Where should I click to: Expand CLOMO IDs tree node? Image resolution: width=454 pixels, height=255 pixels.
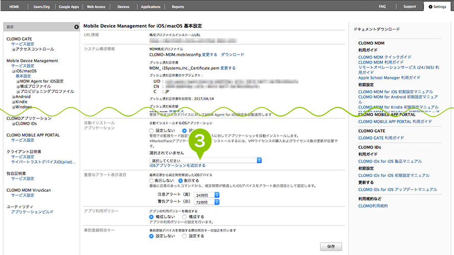pos(13,124)
